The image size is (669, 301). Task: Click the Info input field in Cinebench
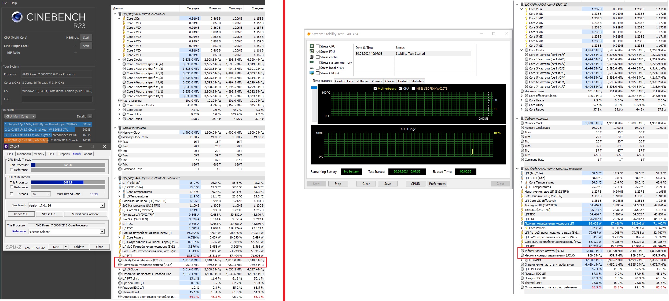pos(57,99)
